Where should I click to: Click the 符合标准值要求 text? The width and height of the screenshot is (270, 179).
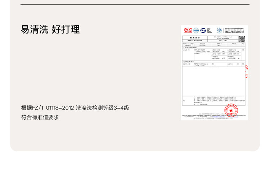40,117
